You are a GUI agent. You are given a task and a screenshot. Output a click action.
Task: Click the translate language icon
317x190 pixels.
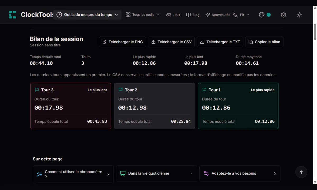tap(235, 15)
